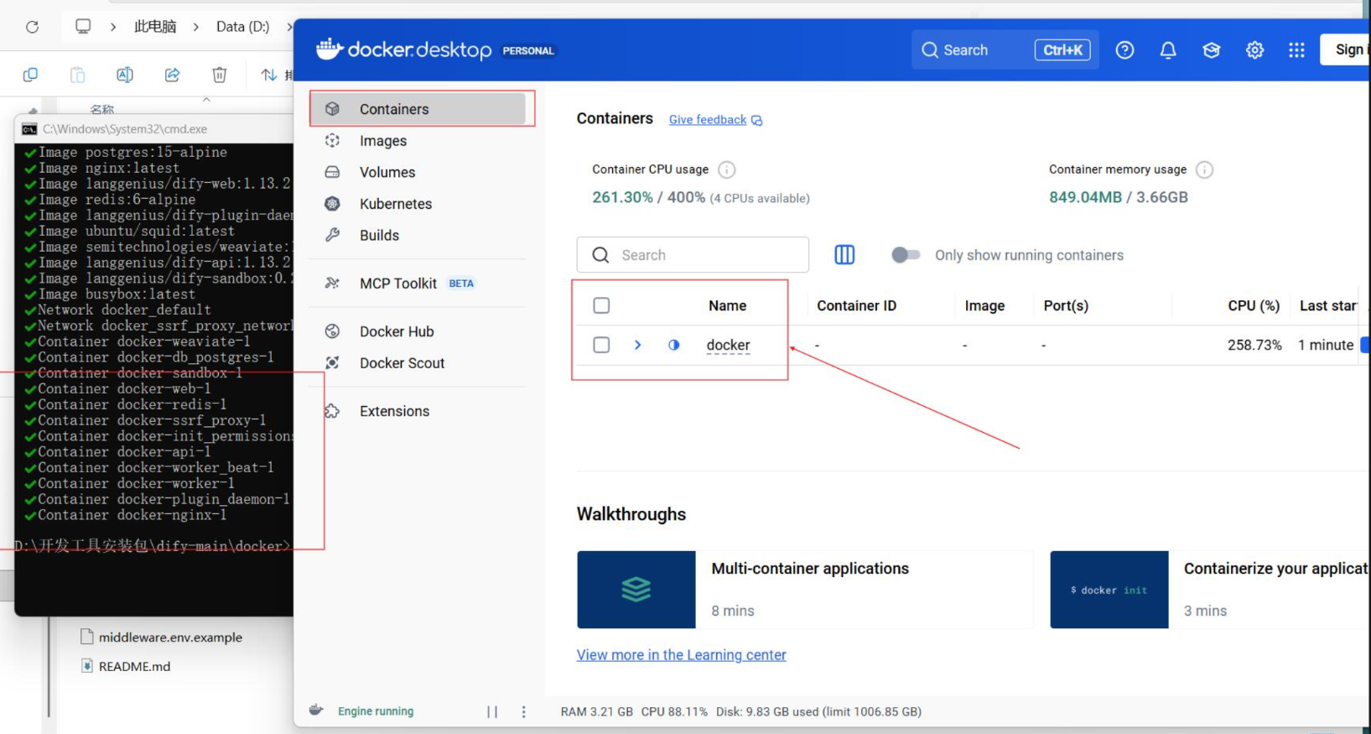This screenshot has width=1371, height=734.
Task: Click the docker init walkthrough thumbnail
Action: pyautogui.click(x=1109, y=589)
